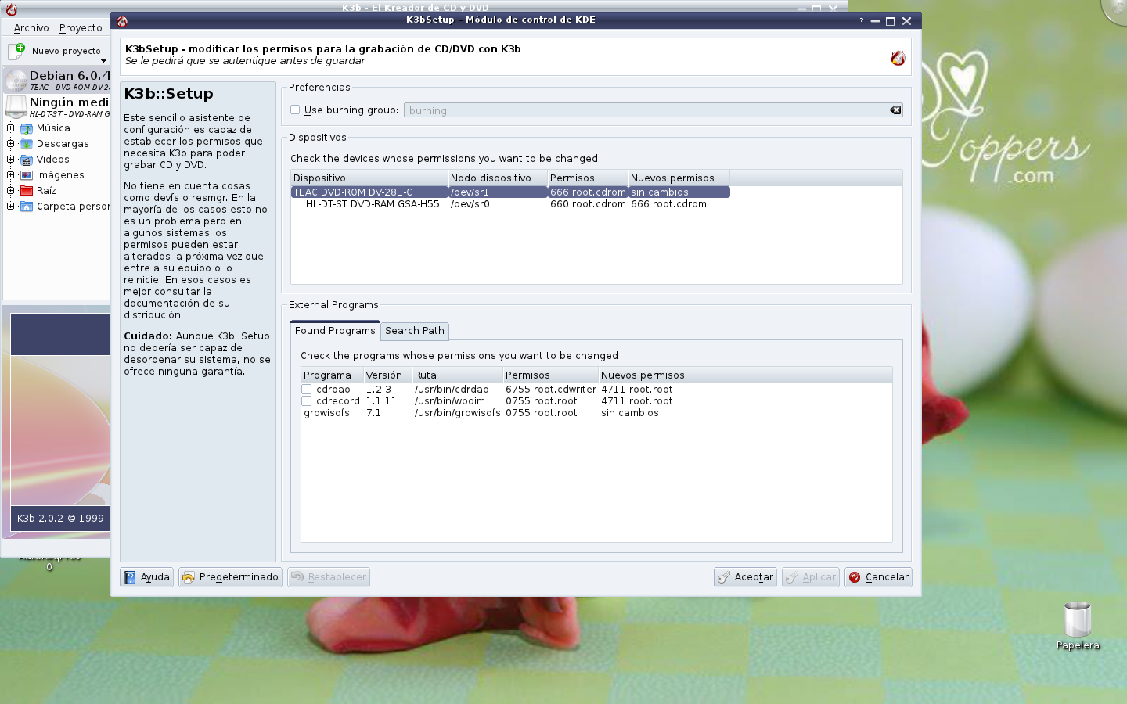Switch to the Found Programs tab
This screenshot has width=1127, height=704.
coord(335,331)
